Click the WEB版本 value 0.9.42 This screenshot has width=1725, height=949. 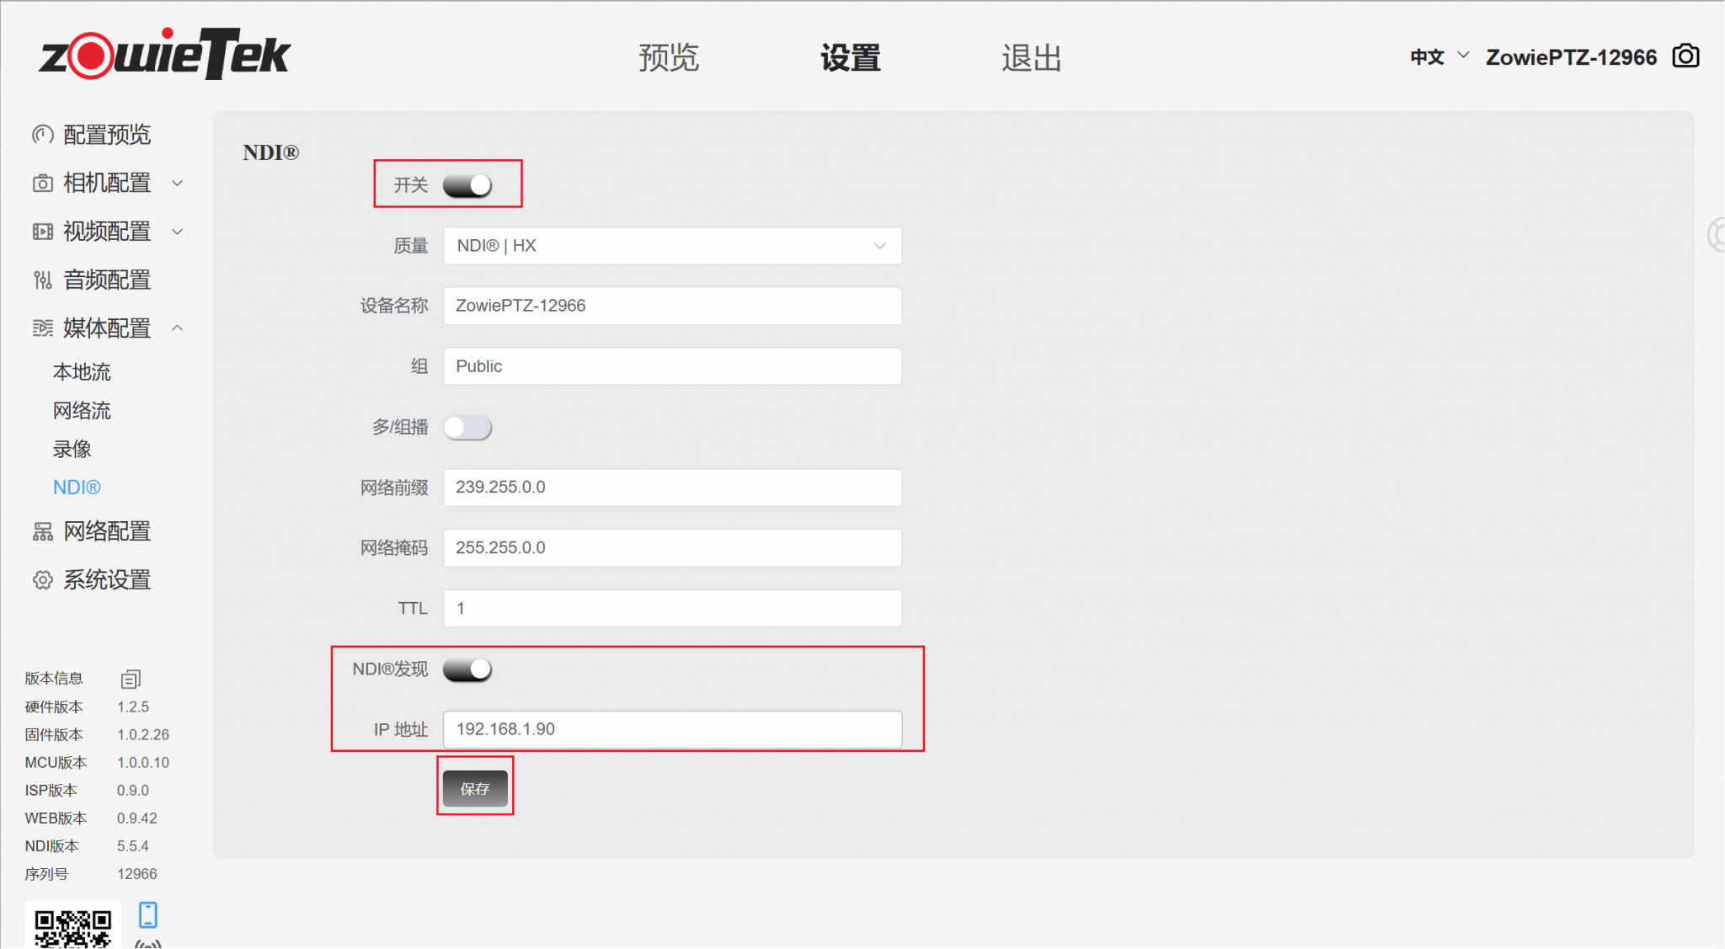click(x=137, y=818)
